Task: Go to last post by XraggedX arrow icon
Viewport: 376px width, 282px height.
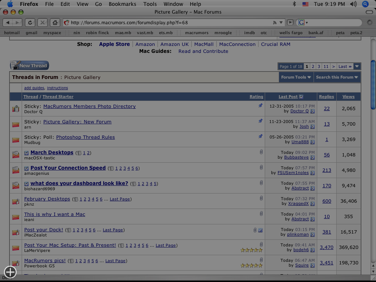Action: 312,204
